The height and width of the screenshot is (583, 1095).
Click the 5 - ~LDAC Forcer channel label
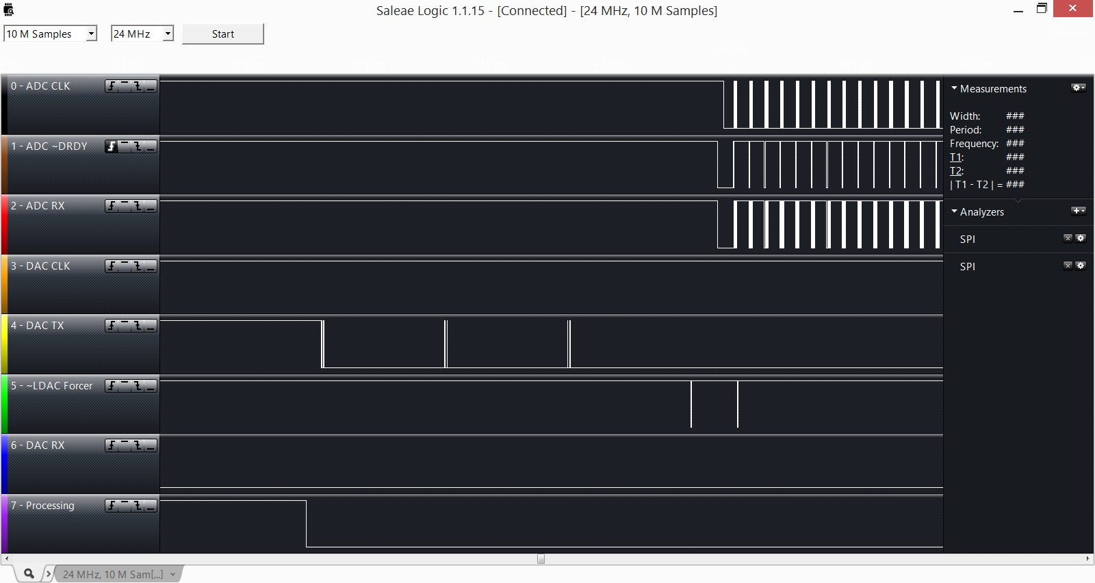(x=51, y=386)
